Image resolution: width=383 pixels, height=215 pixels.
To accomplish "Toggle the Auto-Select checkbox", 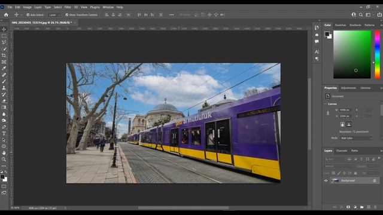I will click(x=28, y=15).
